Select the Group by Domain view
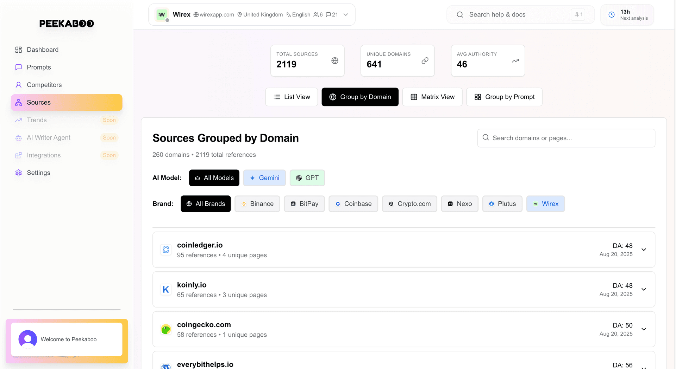This screenshot has width=676, height=369. pyautogui.click(x=360, y=97)
